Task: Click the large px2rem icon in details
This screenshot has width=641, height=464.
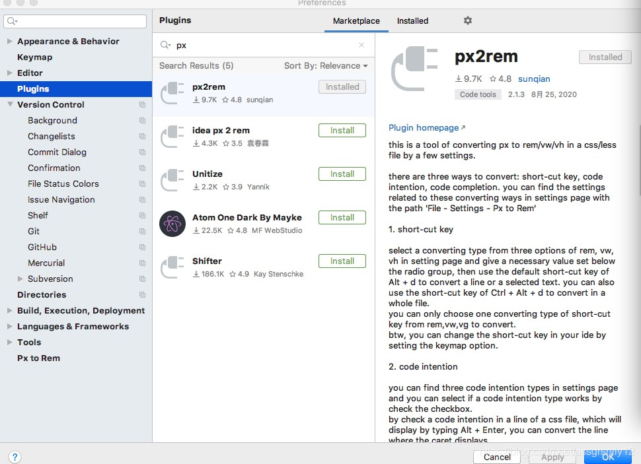Action: tap(414, 69)
